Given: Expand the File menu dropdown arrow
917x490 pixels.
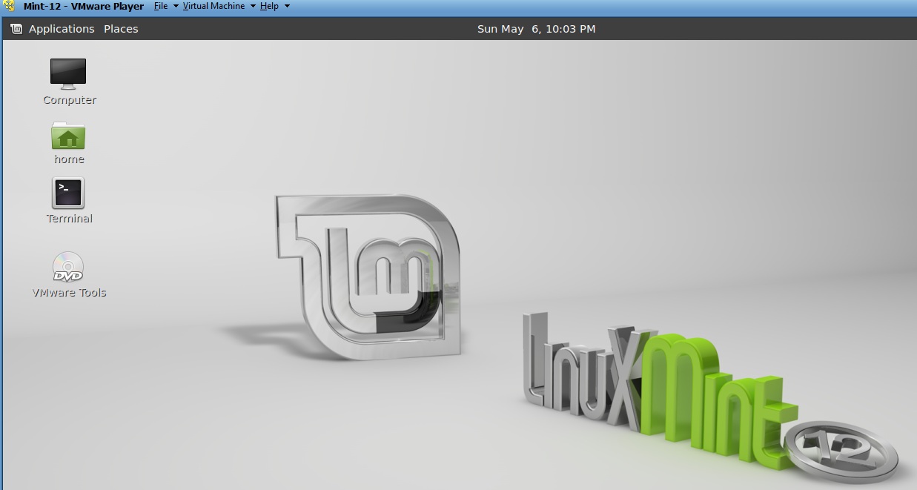Looking at the screenshot, I should (175, 6).
